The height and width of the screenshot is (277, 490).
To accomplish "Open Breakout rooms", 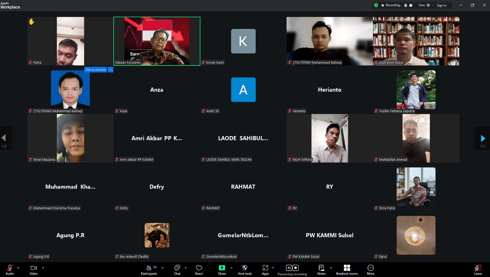I will pyautogui.click(x=347, y=270).
